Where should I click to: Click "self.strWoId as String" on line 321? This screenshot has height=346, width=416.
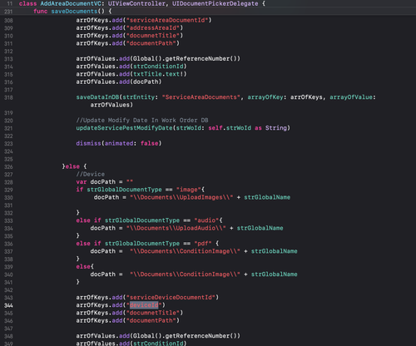[x=247, y=128]
